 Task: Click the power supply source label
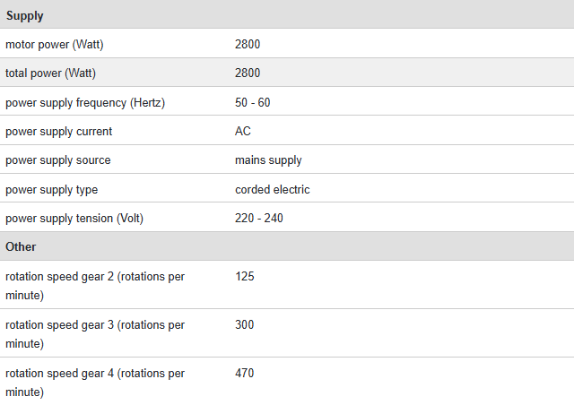[57, 160]
